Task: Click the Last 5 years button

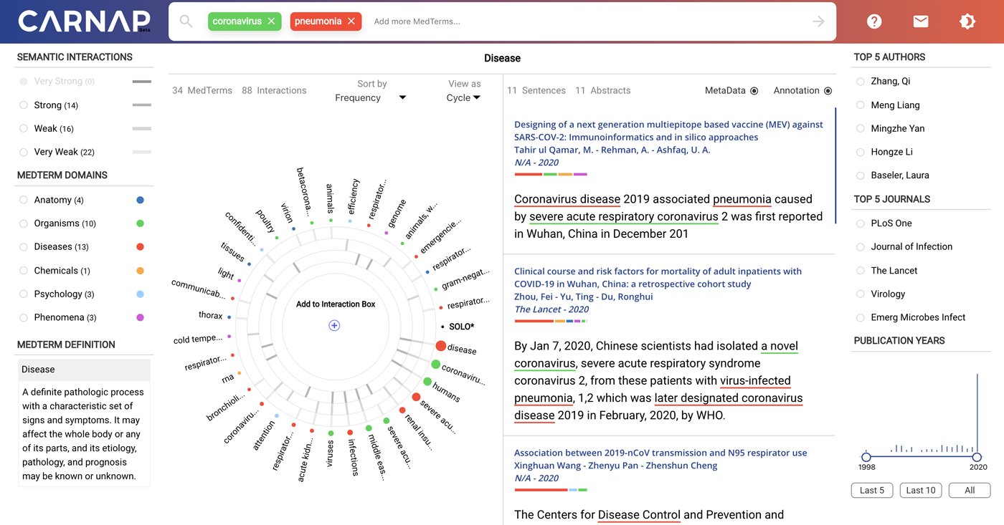Action: (x=872, y=491)
